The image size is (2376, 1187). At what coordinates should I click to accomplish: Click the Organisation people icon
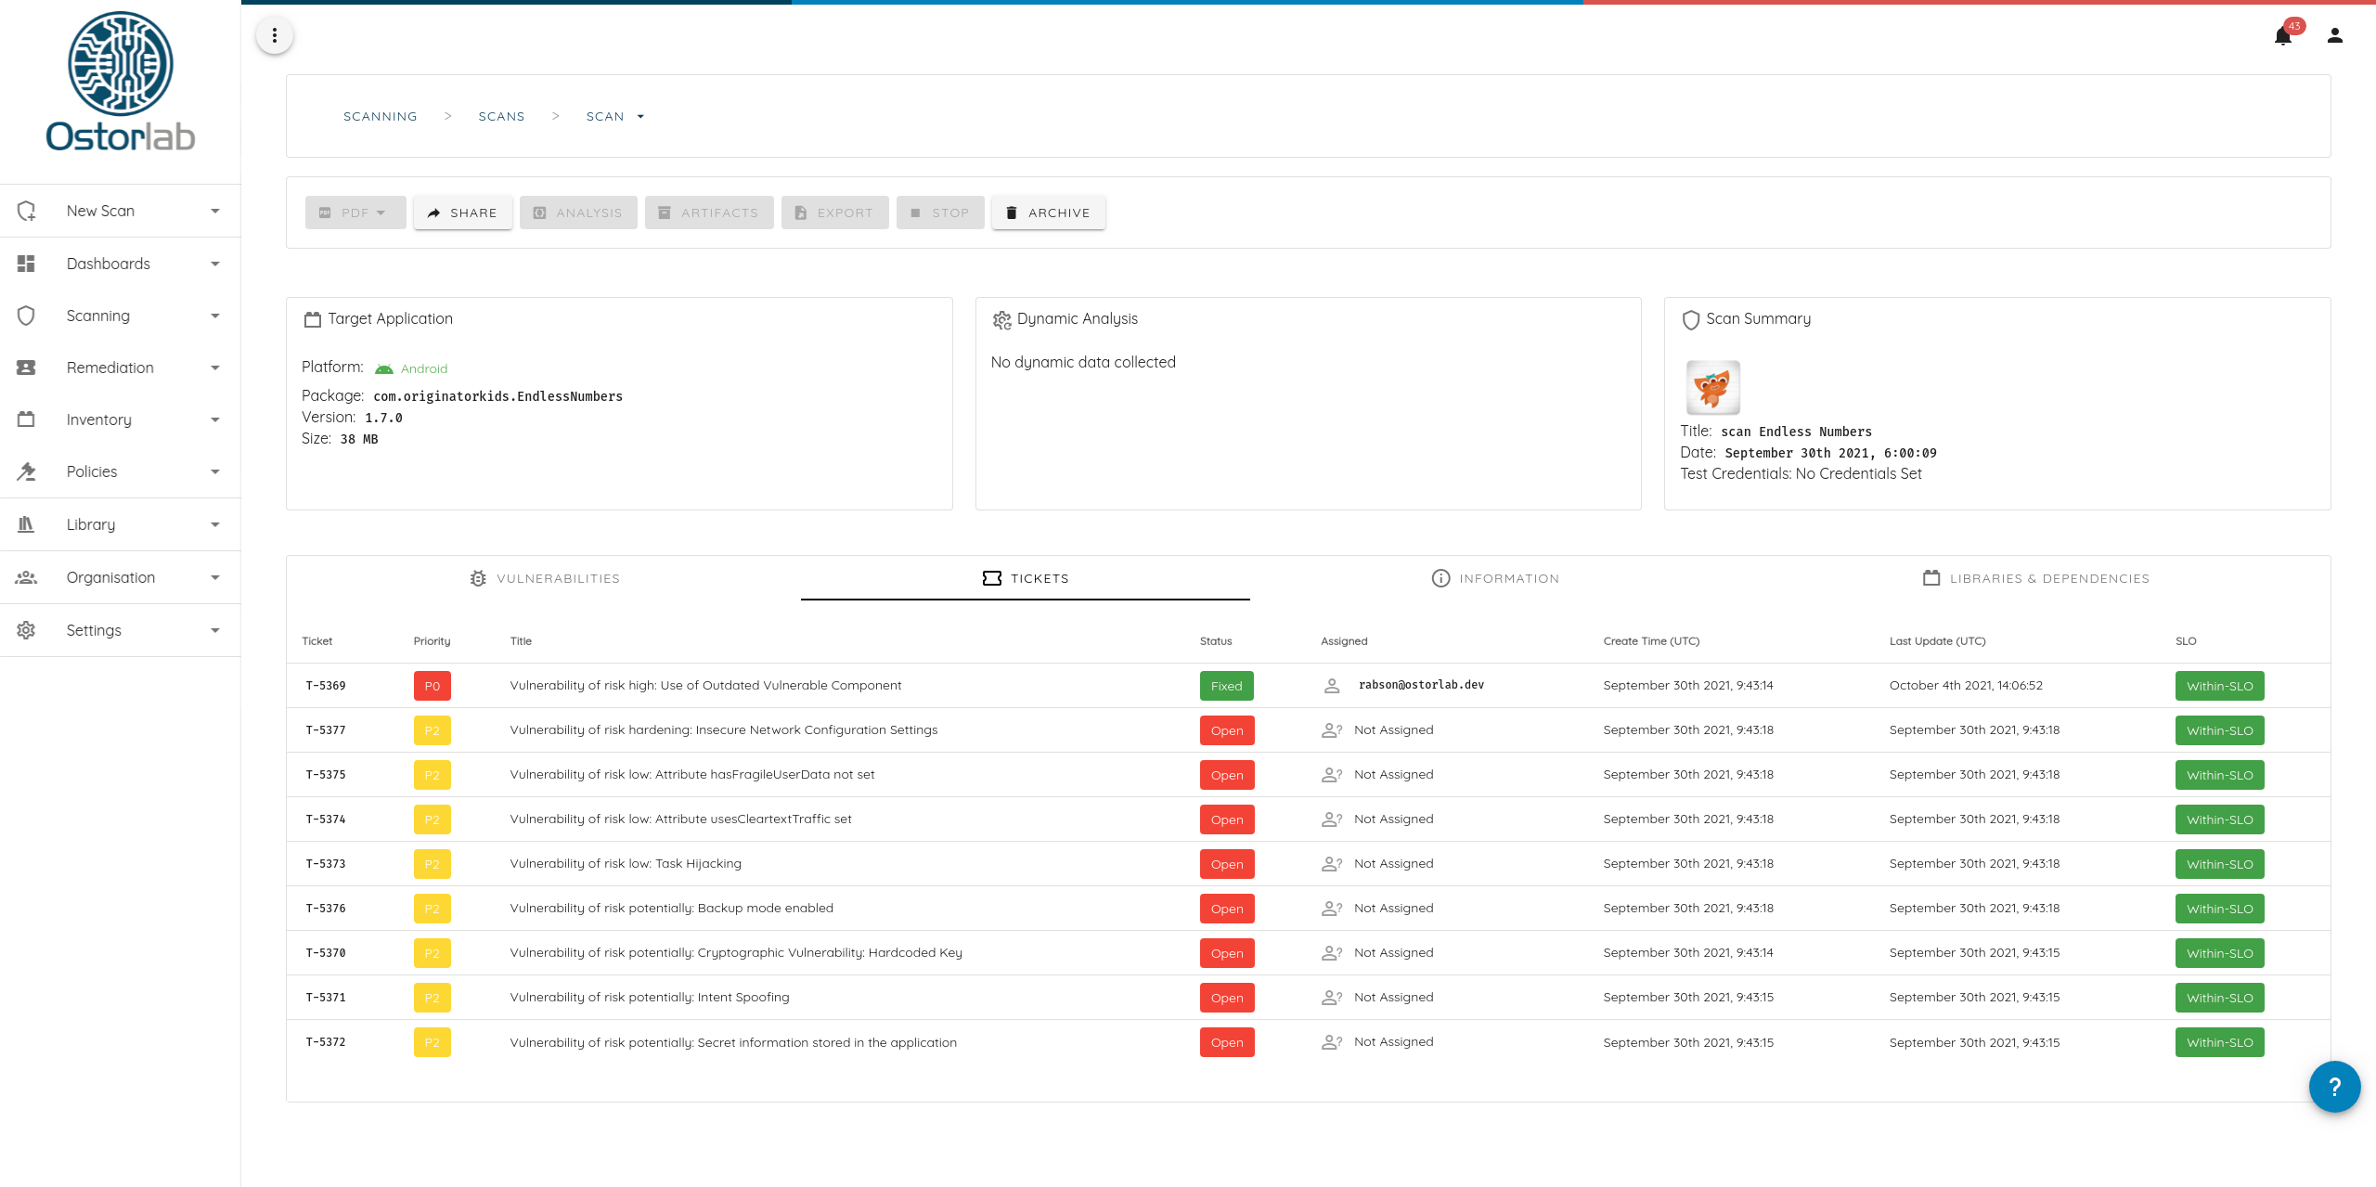click(26, 577)
